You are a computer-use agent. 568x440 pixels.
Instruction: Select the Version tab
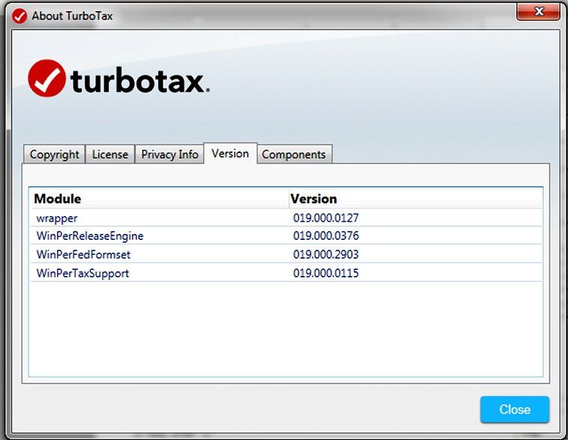230,154
